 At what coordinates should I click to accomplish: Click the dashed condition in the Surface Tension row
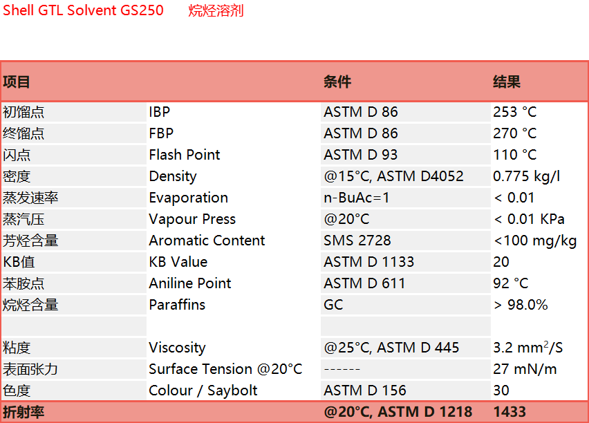point(342,369)
